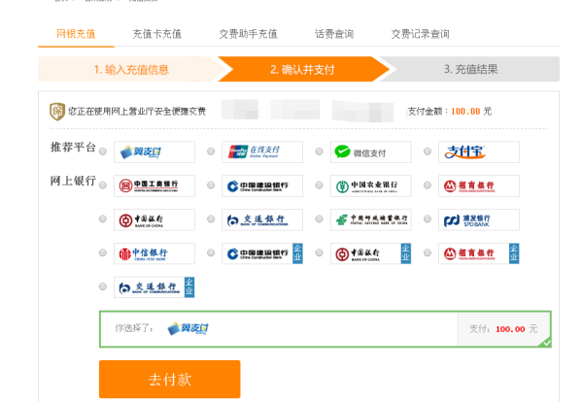Select radio button next to personal 中国建设银行

[211, 186]
